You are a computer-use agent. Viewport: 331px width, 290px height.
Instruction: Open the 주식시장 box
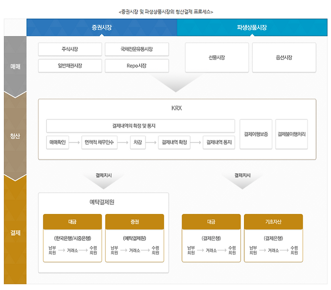point(70,49)
